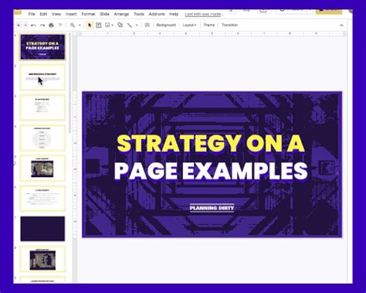Select slide 3 thumbnail with text list
Screen dimensions: 366x293
pyautogui.click(x=42, y=107)
